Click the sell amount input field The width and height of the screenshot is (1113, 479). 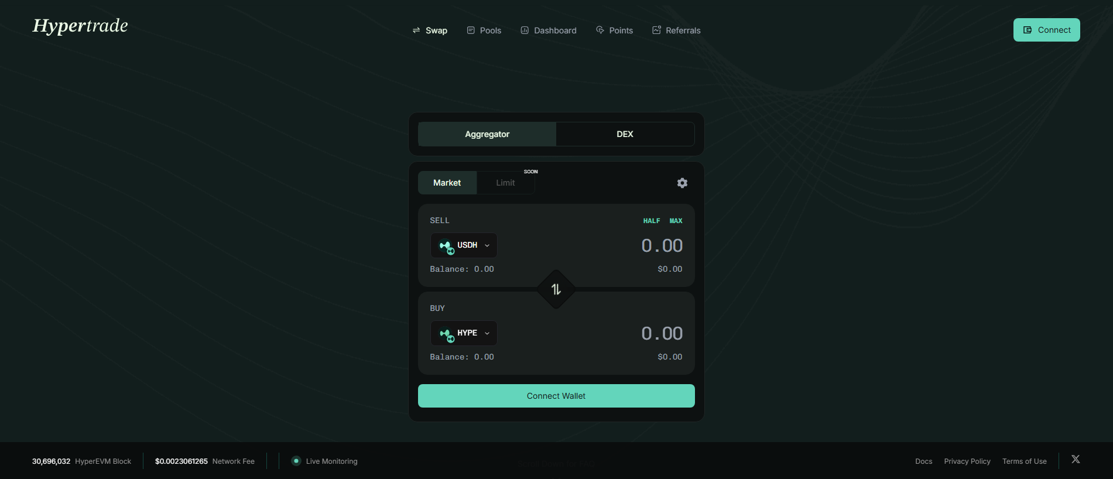(x=662, y=245)
